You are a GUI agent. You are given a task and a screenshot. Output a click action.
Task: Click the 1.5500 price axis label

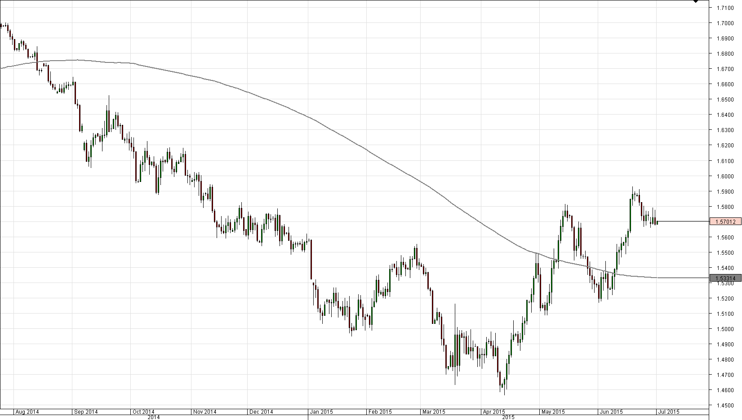726,252
